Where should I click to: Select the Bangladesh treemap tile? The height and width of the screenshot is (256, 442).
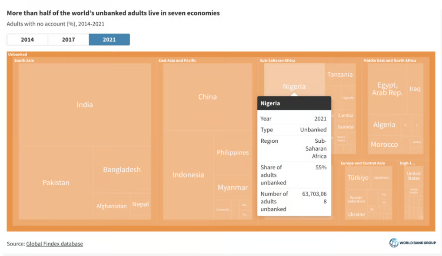pyautogui.click(x=122, y=170)
